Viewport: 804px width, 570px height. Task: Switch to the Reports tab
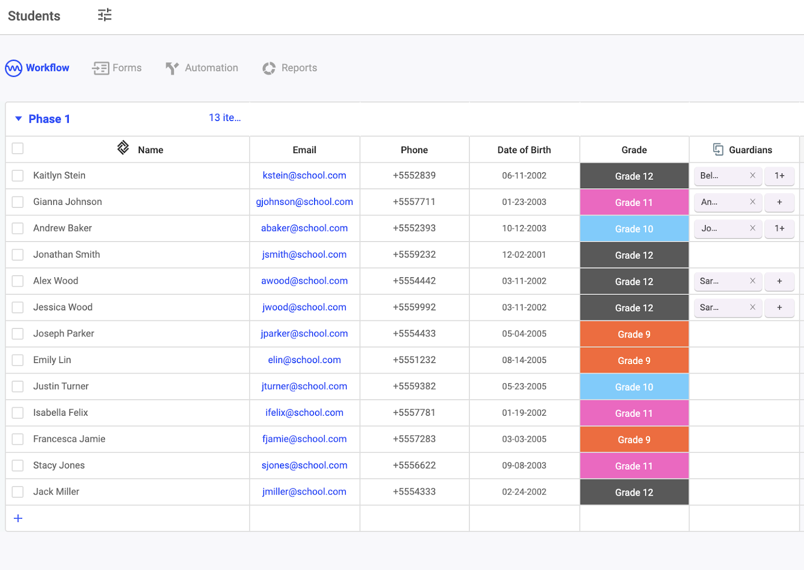tap(289, 68)
